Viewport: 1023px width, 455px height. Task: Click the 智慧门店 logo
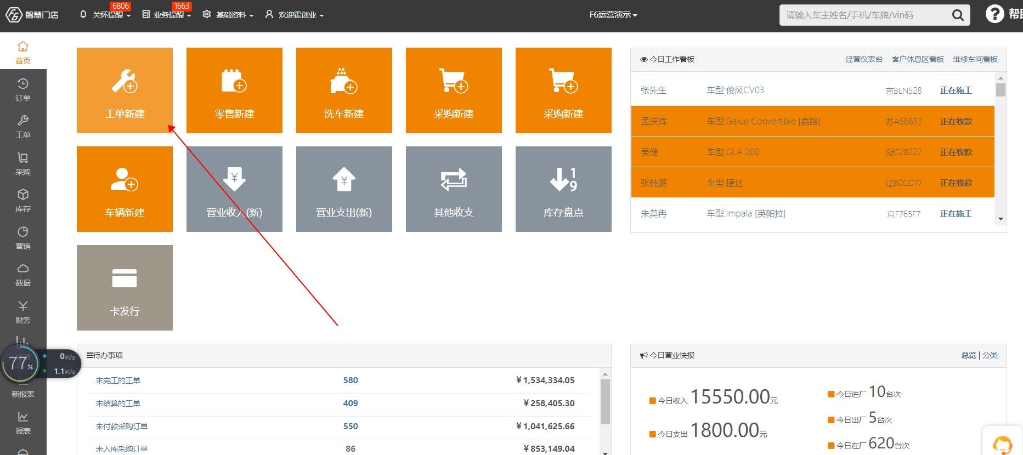32,15
